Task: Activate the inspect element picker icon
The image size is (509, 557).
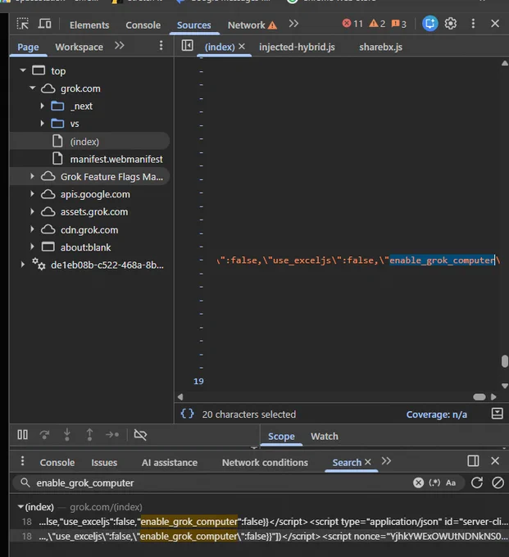Action: point(23,24)
